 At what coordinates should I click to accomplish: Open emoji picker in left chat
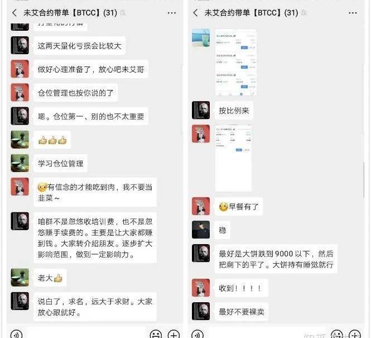(156, 334)
